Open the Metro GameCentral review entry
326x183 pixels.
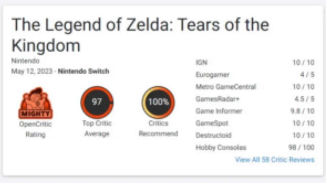click(x=255, y=87)
